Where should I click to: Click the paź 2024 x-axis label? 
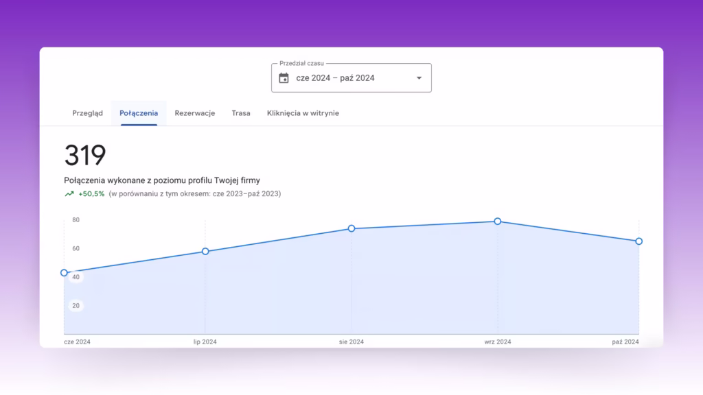625,342
